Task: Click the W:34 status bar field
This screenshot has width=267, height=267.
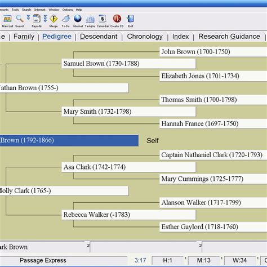Action: click(x=240, y=260)
